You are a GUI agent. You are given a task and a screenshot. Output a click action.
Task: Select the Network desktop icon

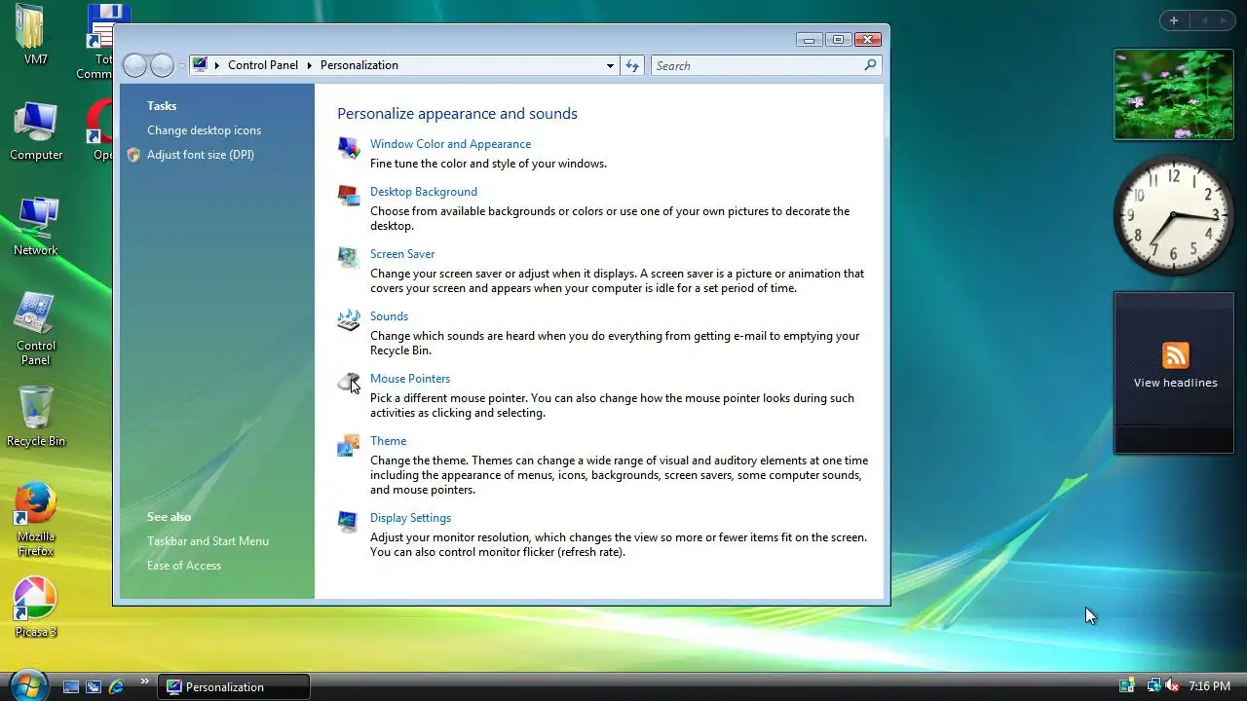coord(36,226)
